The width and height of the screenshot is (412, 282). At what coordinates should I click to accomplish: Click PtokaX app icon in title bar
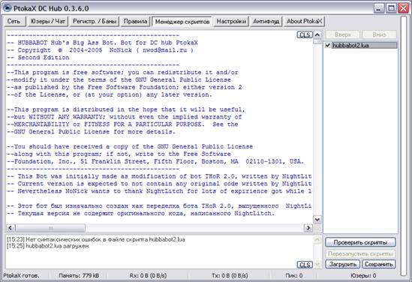pyautogui.click(x=7, y=8)
